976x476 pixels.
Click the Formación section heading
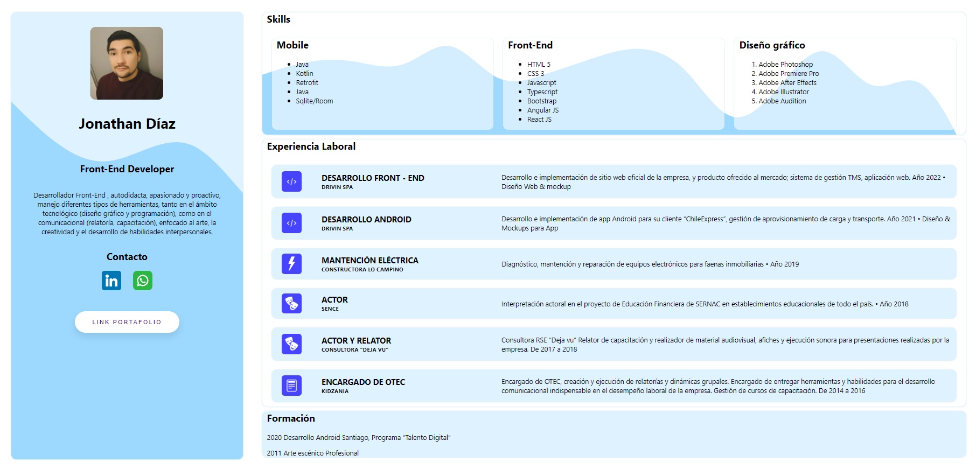tap(291, 418)
